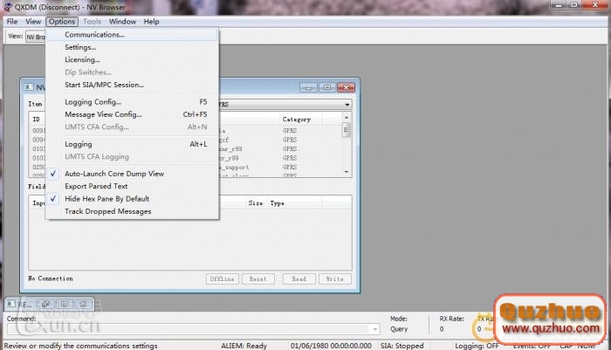611x350 pixels.
Task: Choose Start SIA/MPC Session...
Action: (x=133, y=85)
